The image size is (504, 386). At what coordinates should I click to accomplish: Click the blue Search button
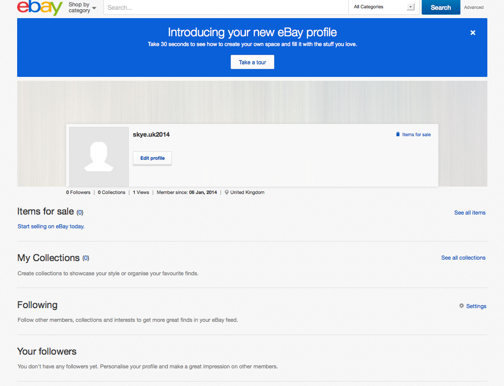coord(441,7)
